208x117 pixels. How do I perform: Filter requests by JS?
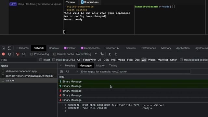[100, 60]
